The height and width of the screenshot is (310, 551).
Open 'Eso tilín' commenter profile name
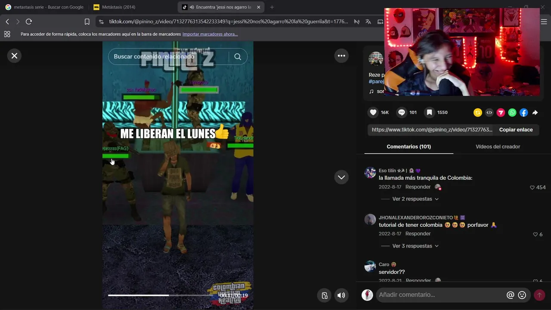tap(399, 170)
